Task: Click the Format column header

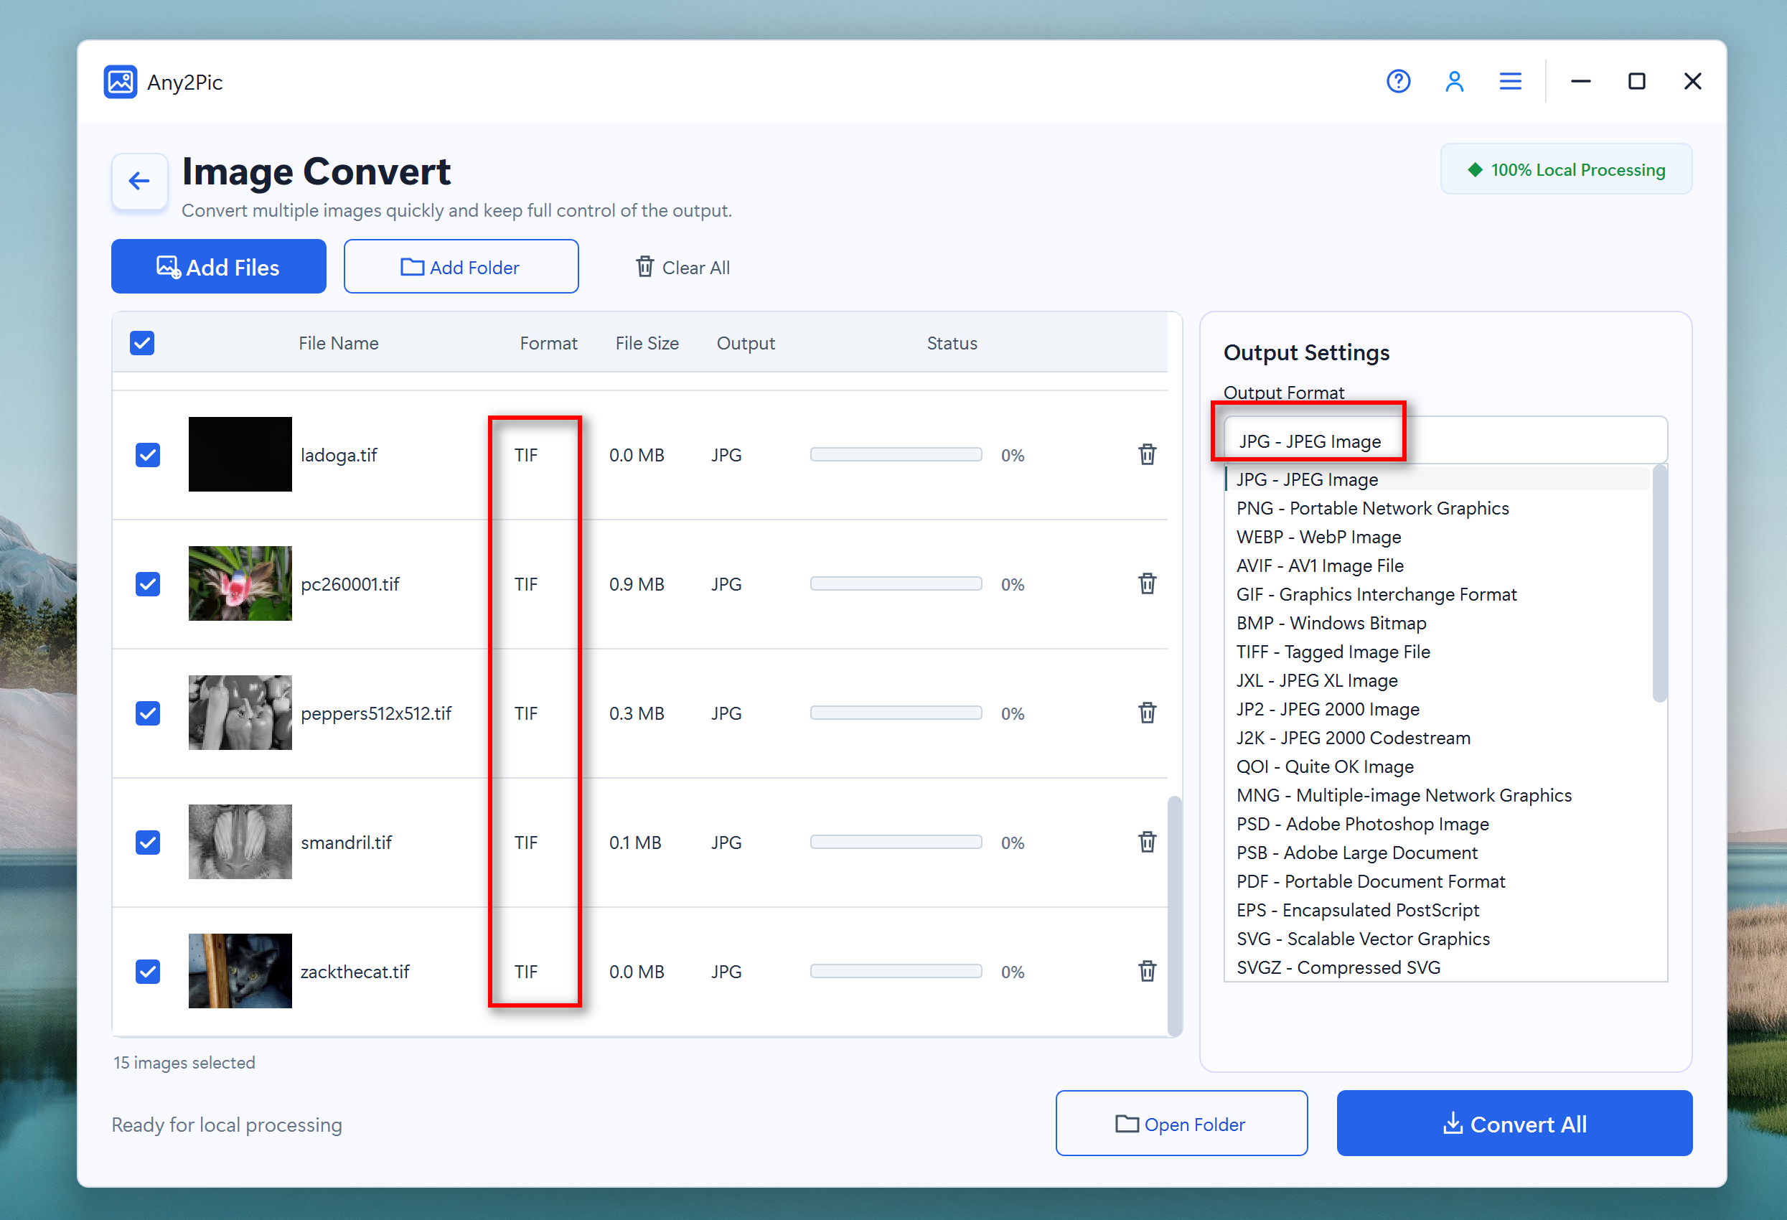Action: pos(548,343)
